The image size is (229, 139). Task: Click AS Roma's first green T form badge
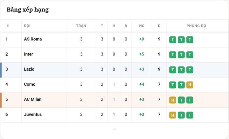(173, 40)
